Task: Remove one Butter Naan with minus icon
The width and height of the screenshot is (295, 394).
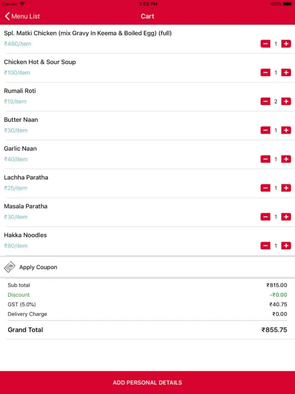Action: [265, 130]
